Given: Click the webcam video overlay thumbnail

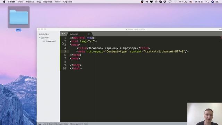Looking at the screenshot, I should [x=205, y=114].
